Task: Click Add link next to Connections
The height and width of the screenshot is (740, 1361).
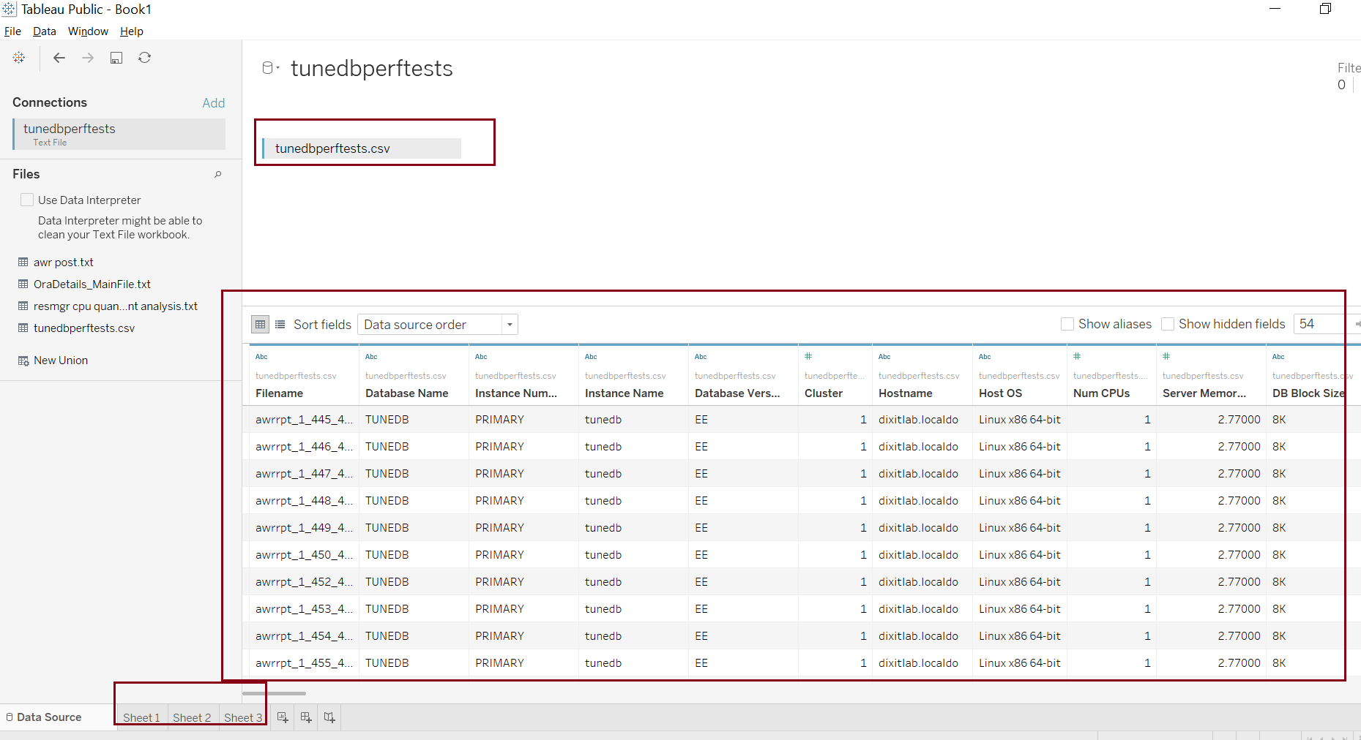Action: (x=213, y=103)
